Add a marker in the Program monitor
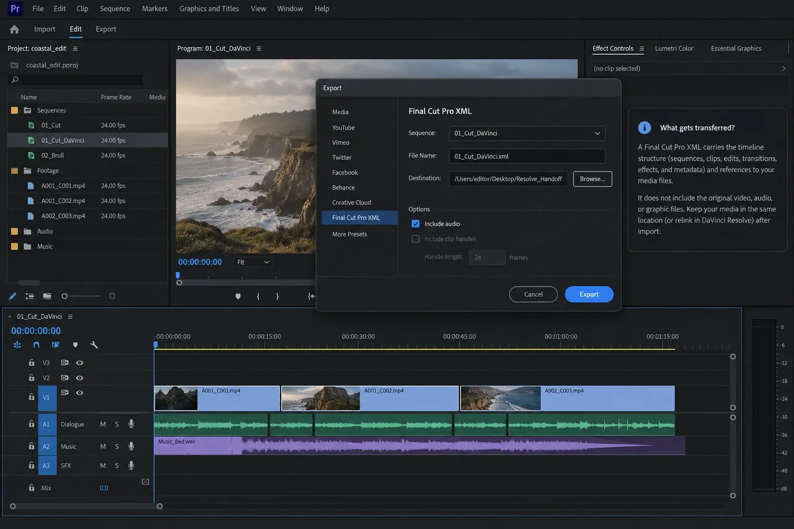This screenshot has height=529, width=794. tap(238, 296)
